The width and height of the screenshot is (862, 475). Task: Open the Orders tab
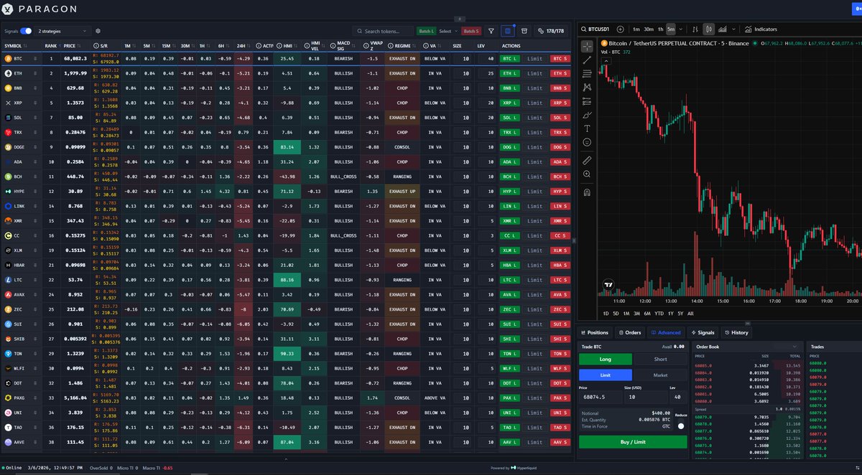(x=629, y=332)
